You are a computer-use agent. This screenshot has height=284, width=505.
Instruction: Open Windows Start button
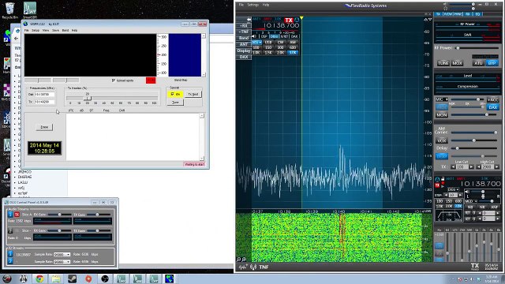(x=7, y=278)
